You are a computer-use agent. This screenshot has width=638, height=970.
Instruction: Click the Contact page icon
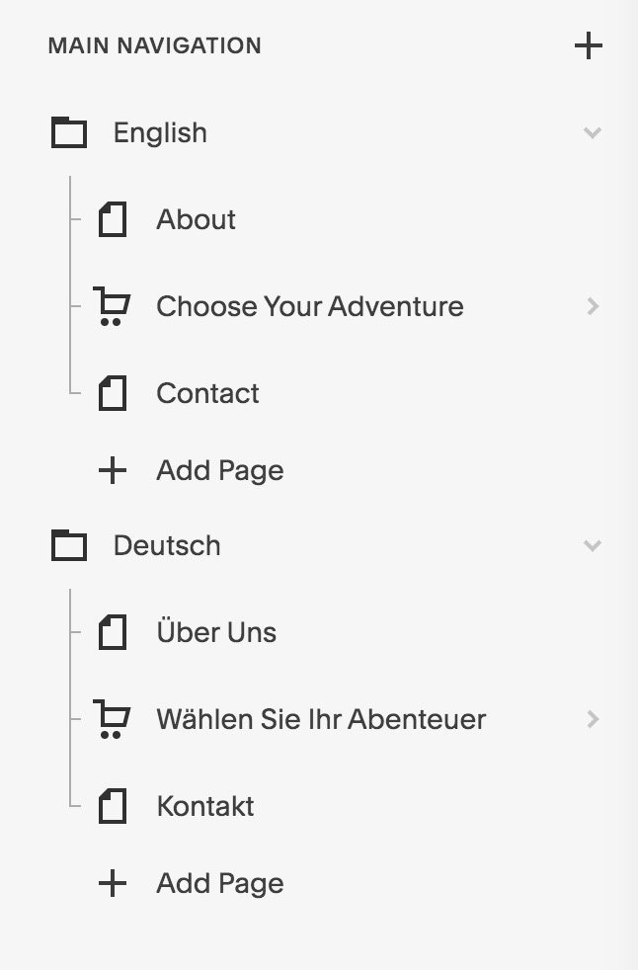pyautogui.click(x=113, y=393)
